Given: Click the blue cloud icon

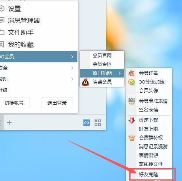Looking at the screenshot, I should coord(87,123).
